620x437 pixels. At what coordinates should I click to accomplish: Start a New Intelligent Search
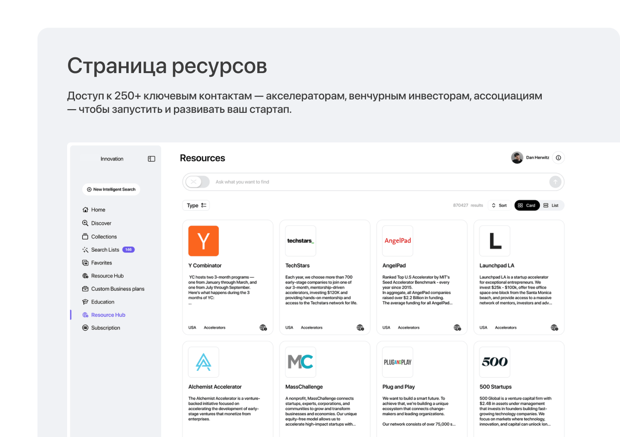111,189
